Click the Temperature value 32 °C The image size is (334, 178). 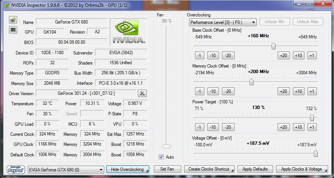coord(47,104)
